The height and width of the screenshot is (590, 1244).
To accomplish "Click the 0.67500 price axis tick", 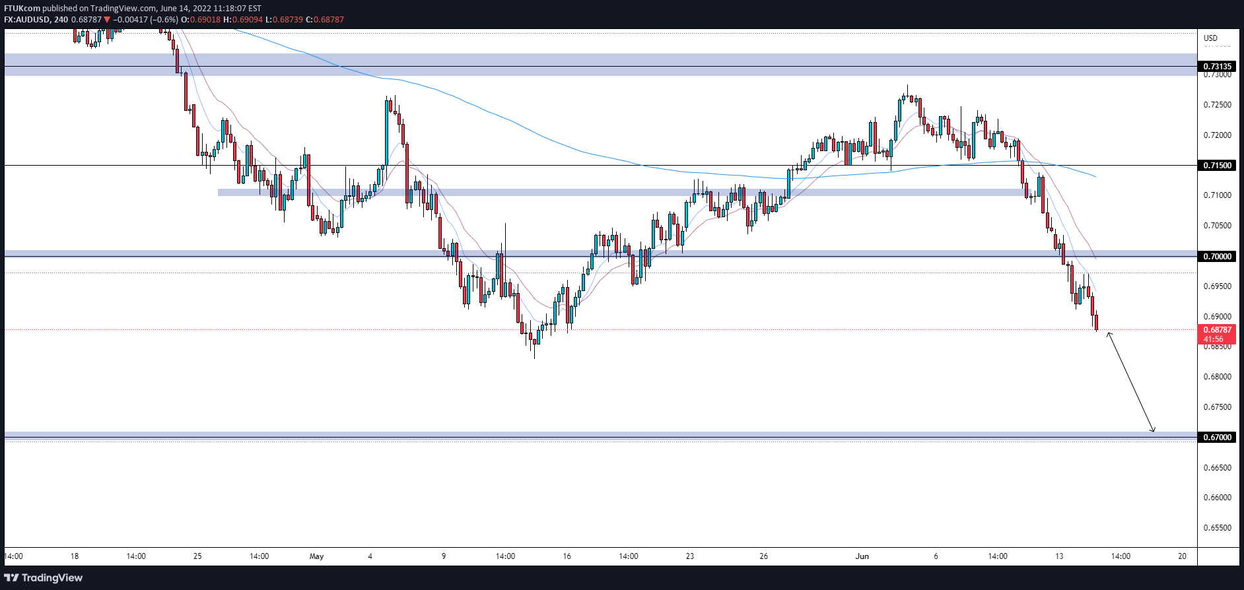I will point(1218,407).
